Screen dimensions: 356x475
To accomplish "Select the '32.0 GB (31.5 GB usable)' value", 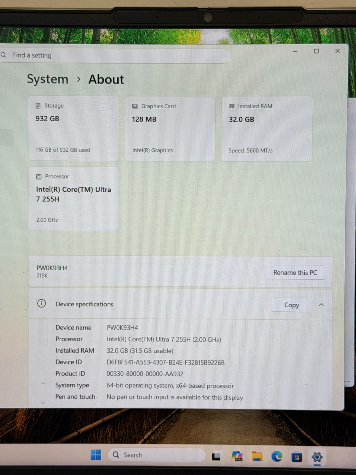I will pos(140,351).
